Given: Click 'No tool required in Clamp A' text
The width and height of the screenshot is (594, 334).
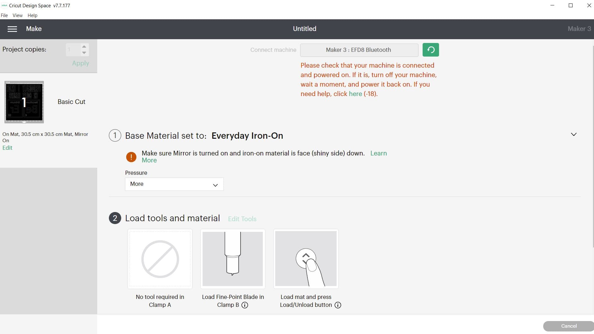Looking at the screenshot, I should click(160, 301).
